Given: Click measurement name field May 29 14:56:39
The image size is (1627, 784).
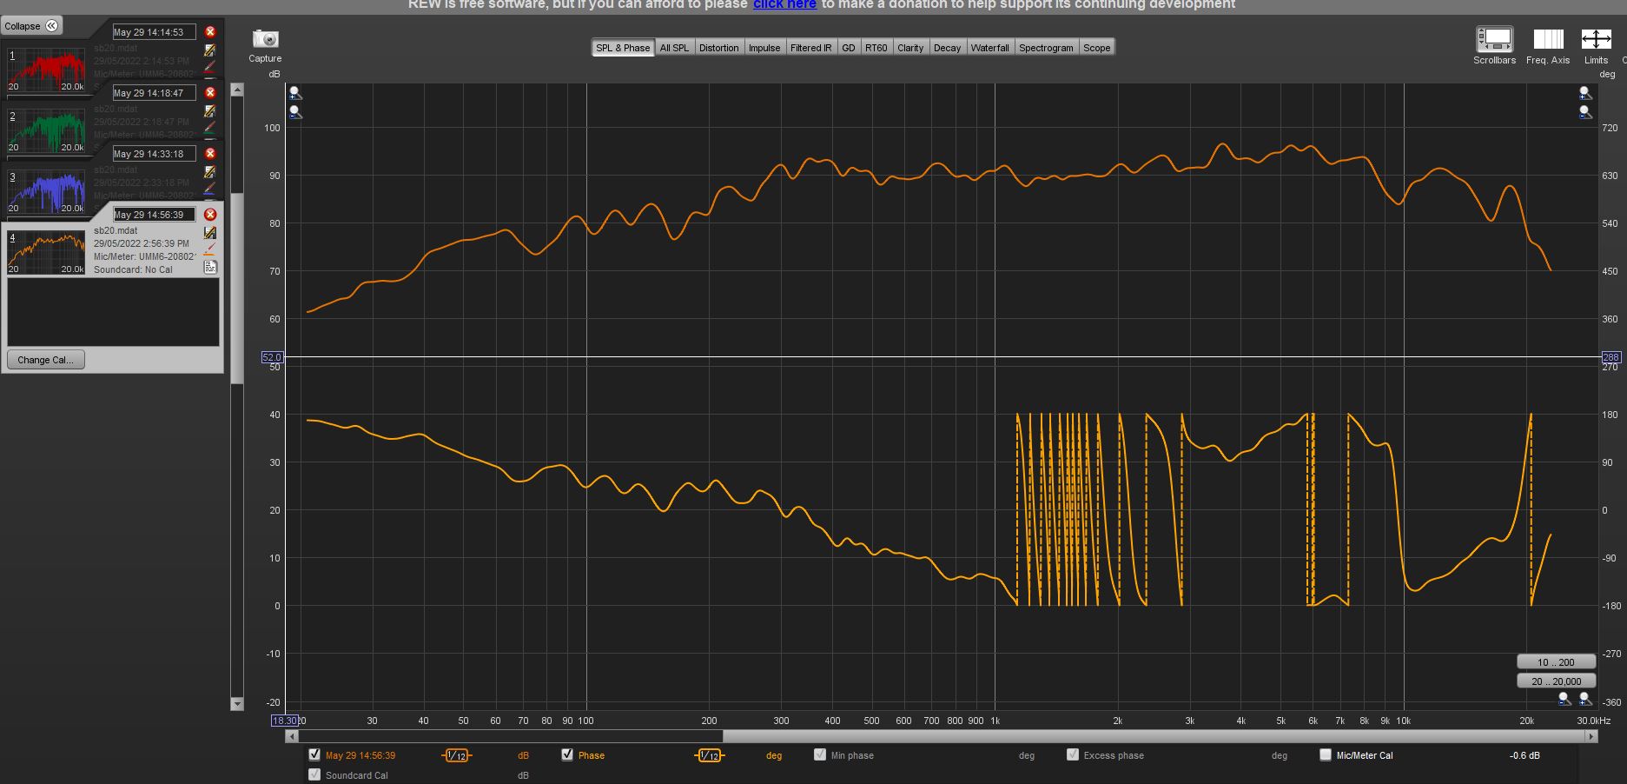Looking at the screenshot, I should (x=154, y=215).
